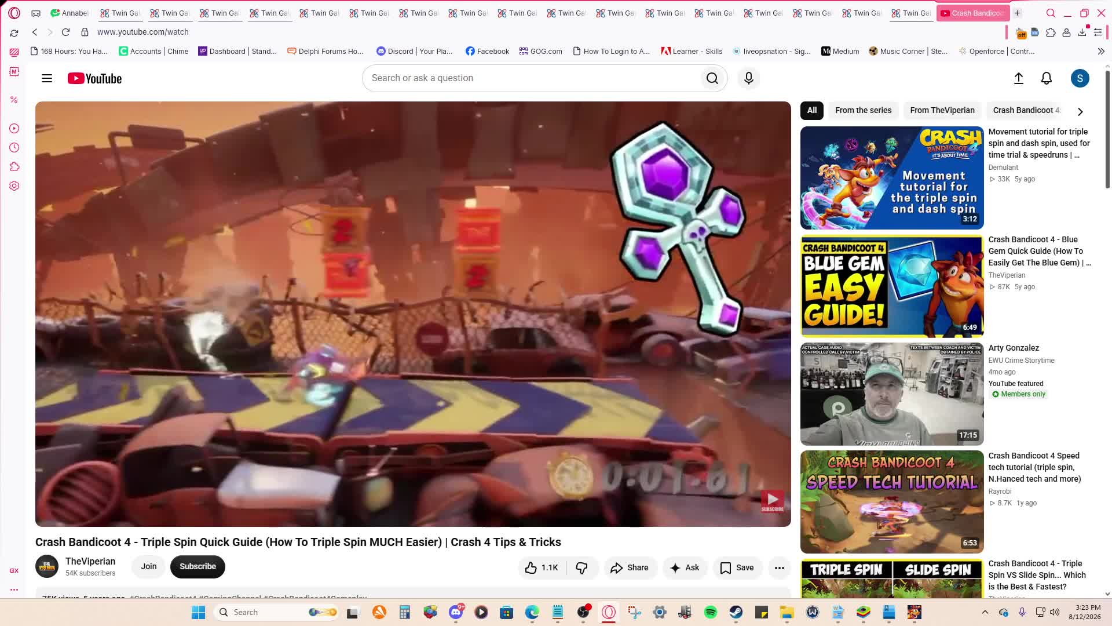The height and width of the screenshot is (626, 1112).
Task: Open the 'Arty Gonzalez' video title
Action: click(1014, 348)
